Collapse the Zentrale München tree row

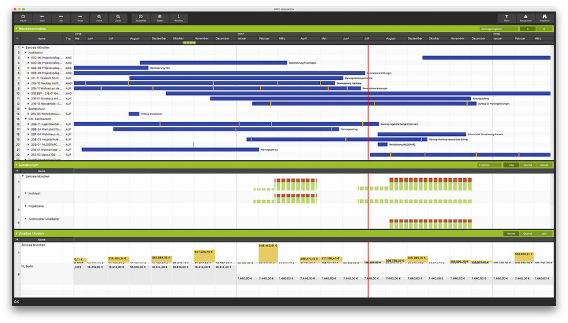pos(23,47)
